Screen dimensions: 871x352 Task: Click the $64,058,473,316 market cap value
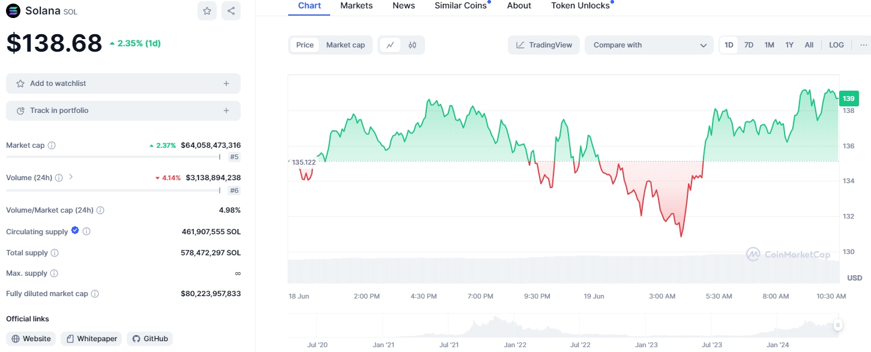[211, 145]
